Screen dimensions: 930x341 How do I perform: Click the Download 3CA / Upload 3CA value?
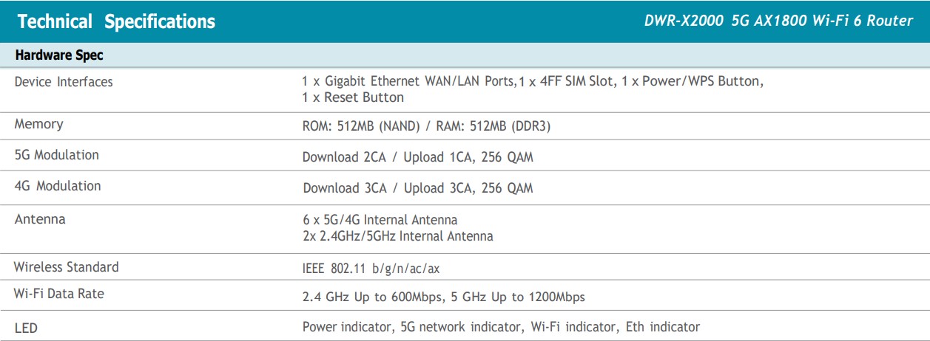(x=417, y=188)
